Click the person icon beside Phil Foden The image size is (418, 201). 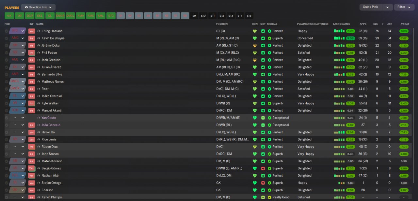pos(39,53)
